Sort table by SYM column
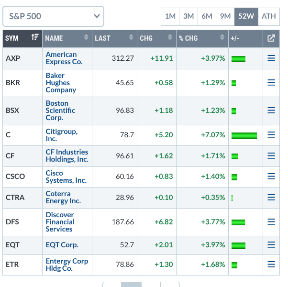 pos(22,39)
